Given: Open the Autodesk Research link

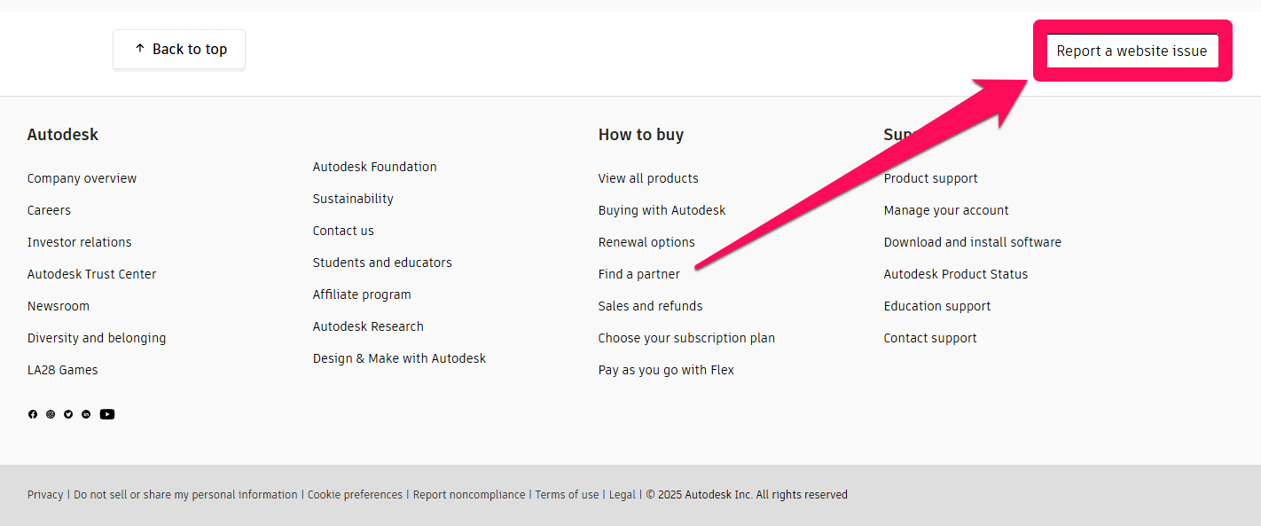Looking at the screenshot, I should (368, 326).
